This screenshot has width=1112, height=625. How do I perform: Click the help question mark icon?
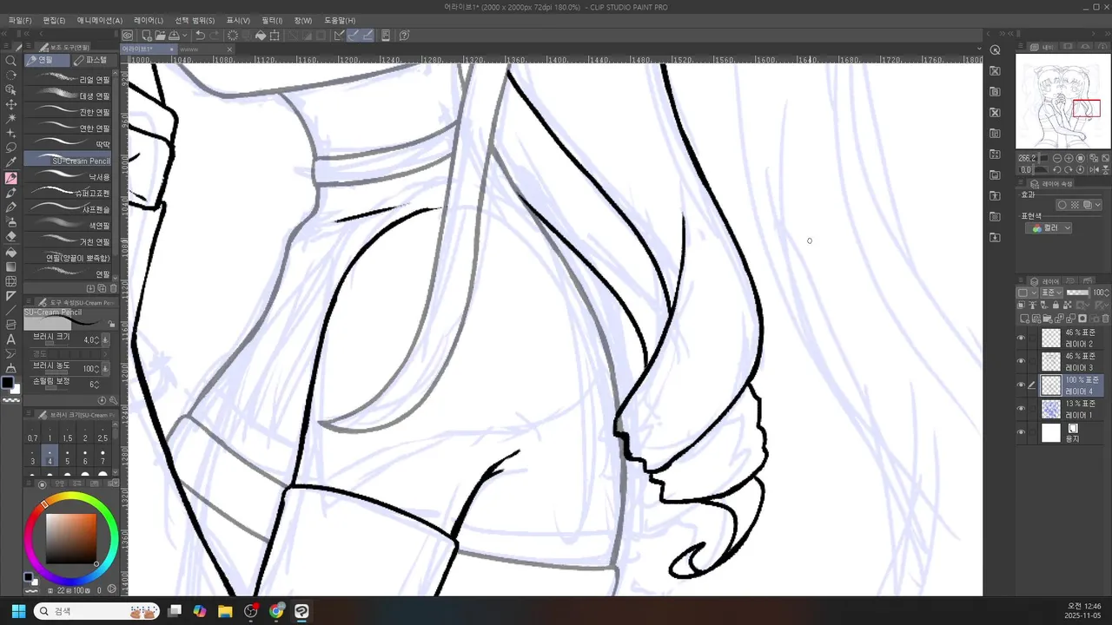404,35
